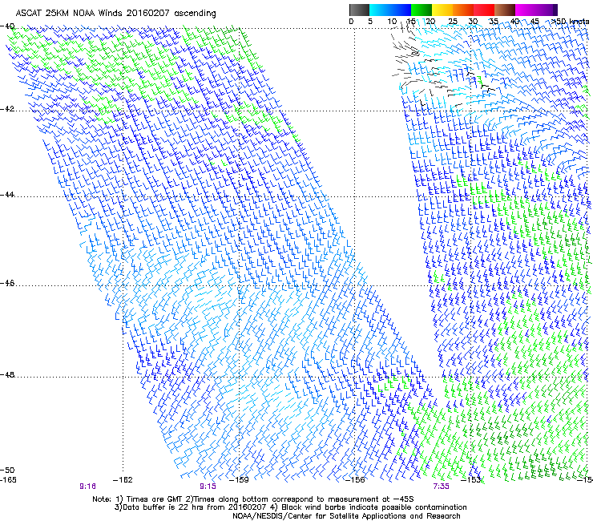
Task: Click the red 30-35 knots legend segment
Action: 484,10
